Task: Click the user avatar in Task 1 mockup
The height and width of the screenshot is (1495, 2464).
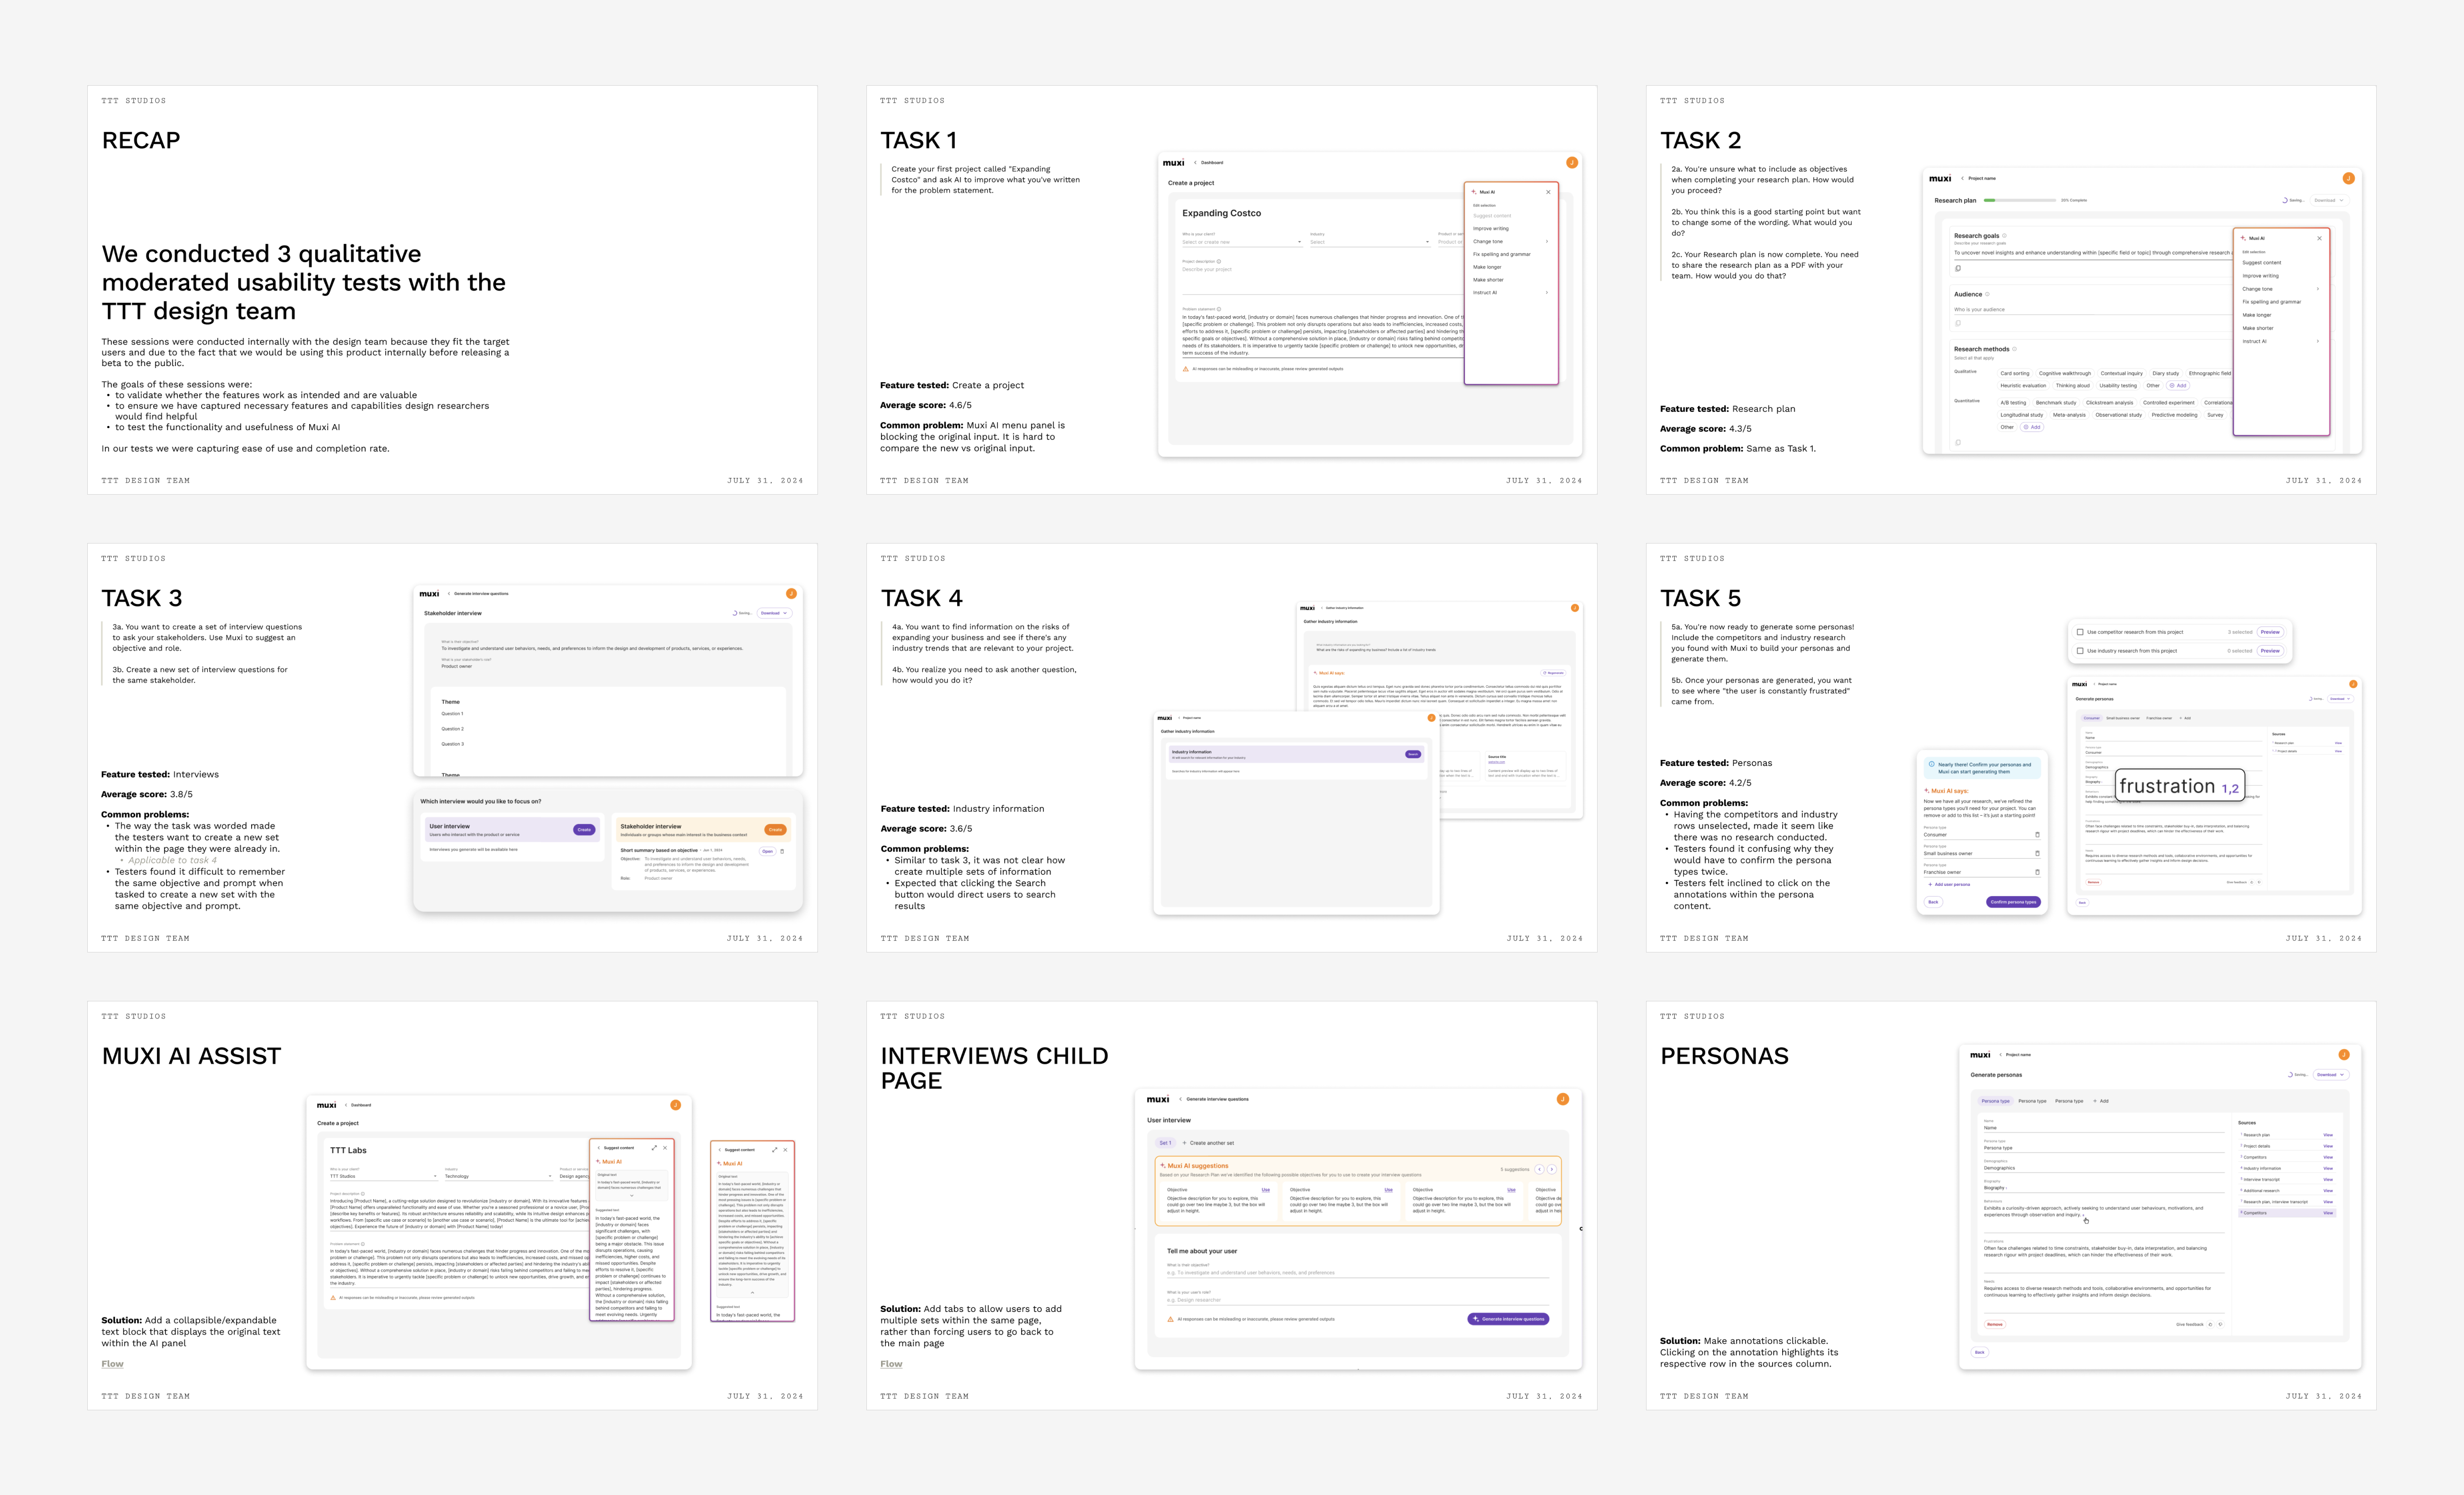Action: click(x=1572, y=162)
